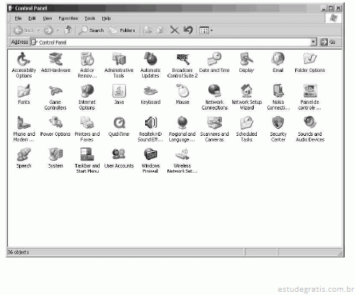
Task: Open Automatic Updates settings
Action: pos(151,65)
